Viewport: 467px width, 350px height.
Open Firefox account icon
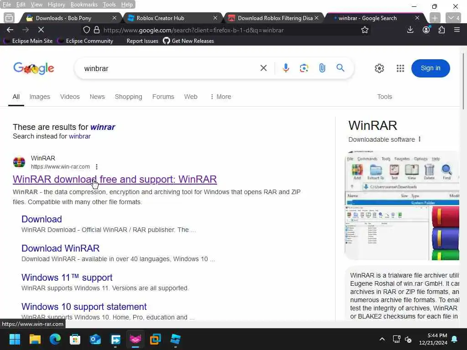pyautogui.click(x=426, y=30)
